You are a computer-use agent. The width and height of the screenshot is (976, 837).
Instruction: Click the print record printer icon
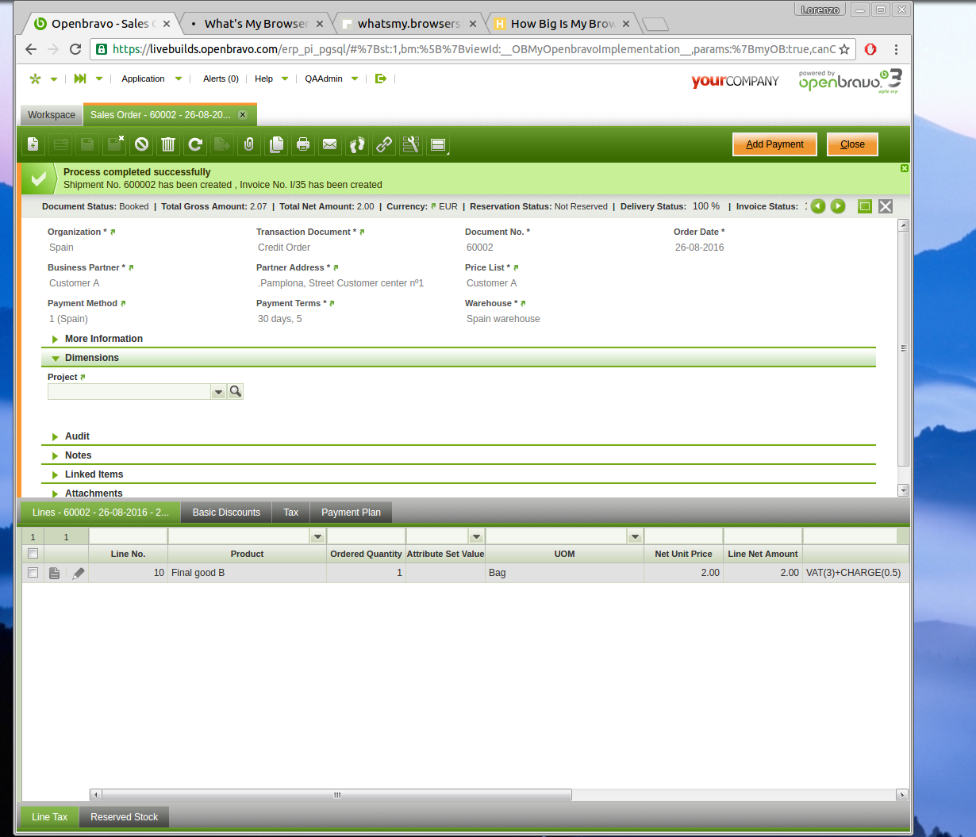coord(303,144)
